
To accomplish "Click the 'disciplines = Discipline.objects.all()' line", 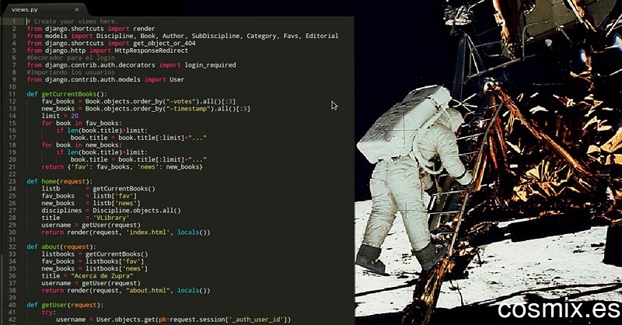I will [x=111, y=211].
